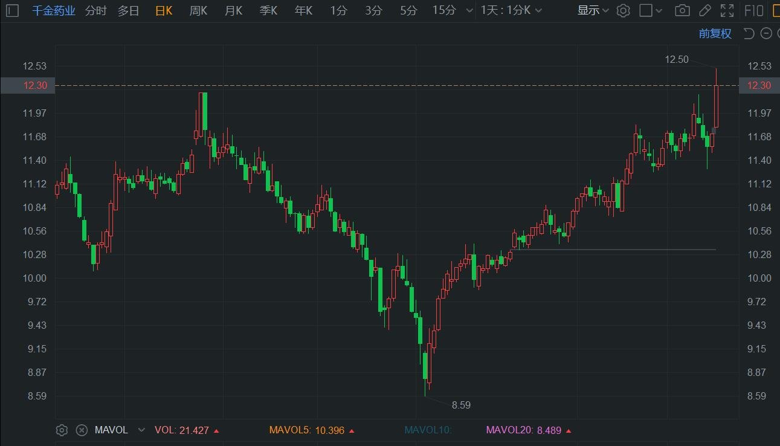
Task: Click the 12.50 high price label
Action: pyautogui.click(x=677, y=59)
